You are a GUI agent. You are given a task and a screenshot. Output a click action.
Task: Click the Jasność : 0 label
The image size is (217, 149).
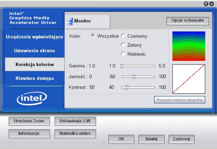coord(80,77)
